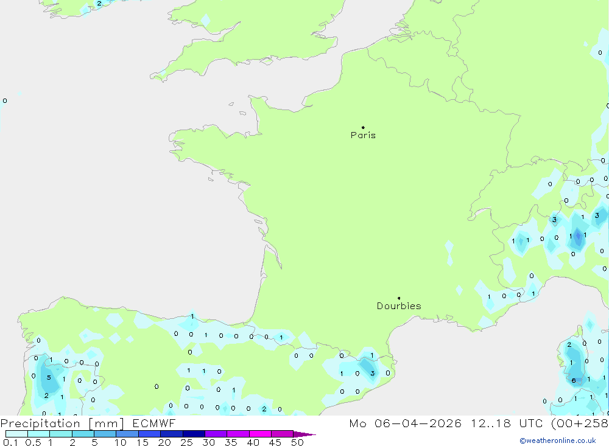Select the 1–2 mm legend swatch

61,434
